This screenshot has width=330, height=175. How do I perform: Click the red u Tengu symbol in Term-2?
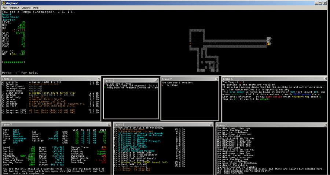(162, 85)
